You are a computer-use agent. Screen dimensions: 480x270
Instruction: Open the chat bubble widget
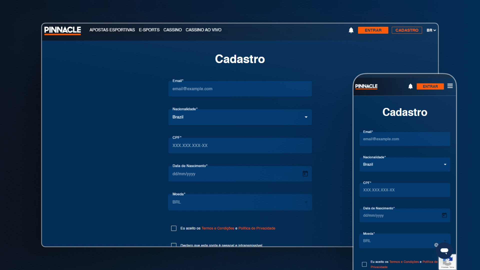[444, 250]
